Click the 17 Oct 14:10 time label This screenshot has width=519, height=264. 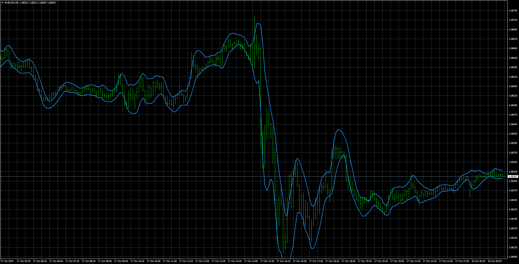pos(235,261)
